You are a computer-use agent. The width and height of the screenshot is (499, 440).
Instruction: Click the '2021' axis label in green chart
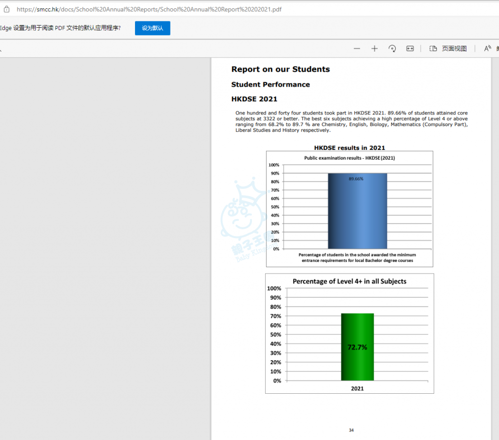pos(357,388)
